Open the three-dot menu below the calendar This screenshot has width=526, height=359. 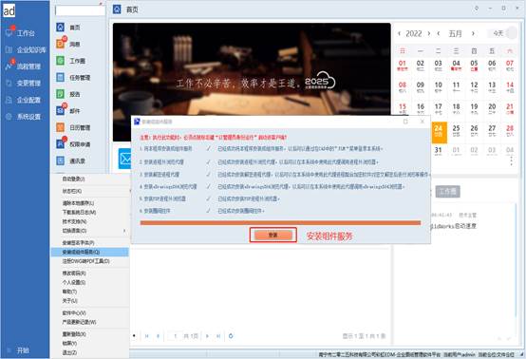tap(511, 161)
